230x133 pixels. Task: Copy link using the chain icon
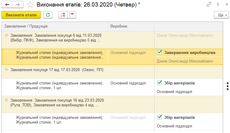(x=209, y=4)
